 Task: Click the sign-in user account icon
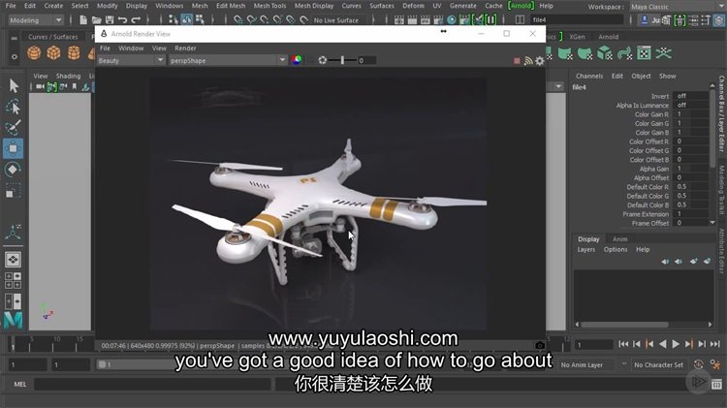(x=645, y=20)
